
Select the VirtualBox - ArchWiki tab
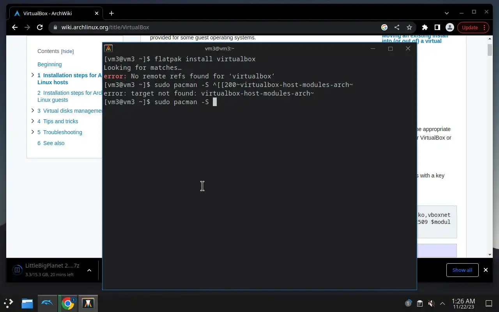click(57, 13)
